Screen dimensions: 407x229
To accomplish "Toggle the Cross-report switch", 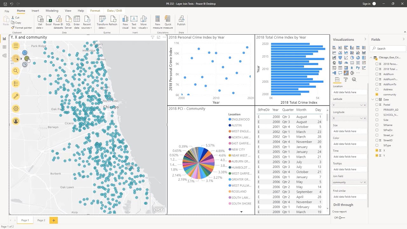I will point(342,218).
